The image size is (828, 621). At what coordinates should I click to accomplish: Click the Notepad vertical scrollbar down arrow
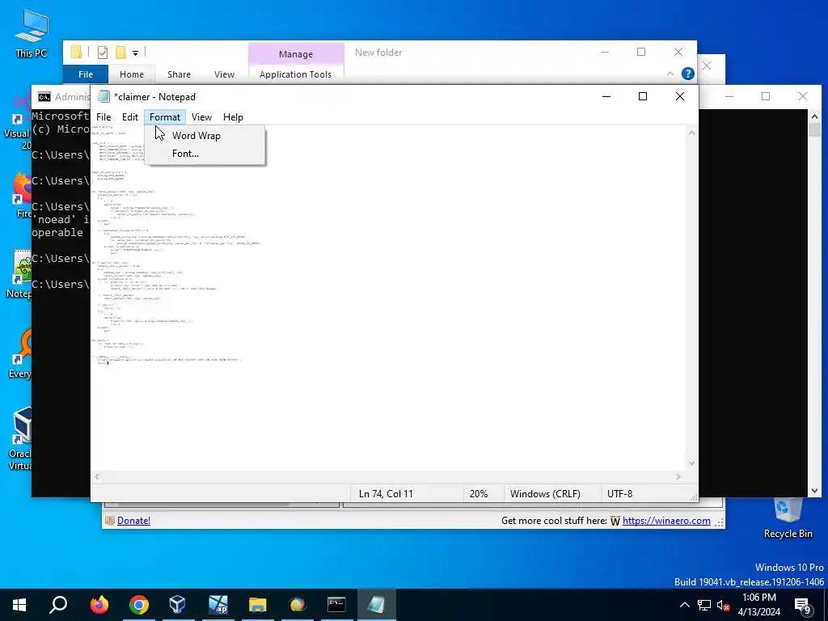(x=692, y=463)
